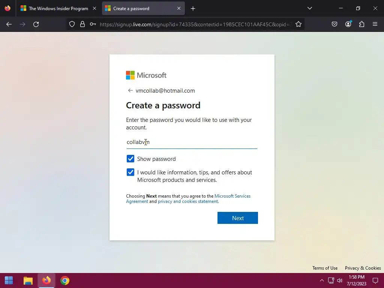The height and width of the screenshot is (288, 384).
Task: Click the site security padlock icon
Action: 82,24
